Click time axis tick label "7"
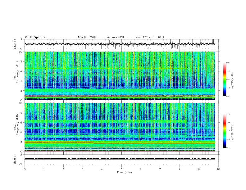This screenshot has height=190, width=246. click(160, 169)
